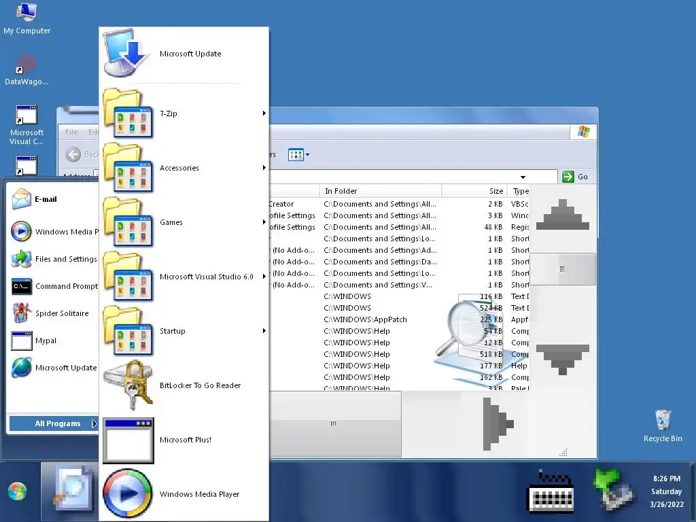Click the Start orb button
Screen dimensions: 696x522
click(17, 491)
